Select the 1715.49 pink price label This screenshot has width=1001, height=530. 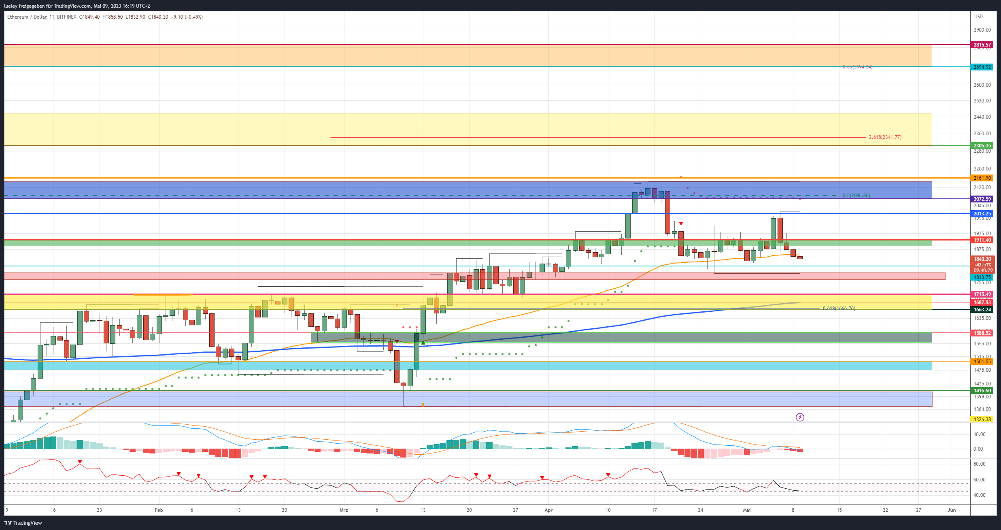pyautogui.click(x=982, y=294)
